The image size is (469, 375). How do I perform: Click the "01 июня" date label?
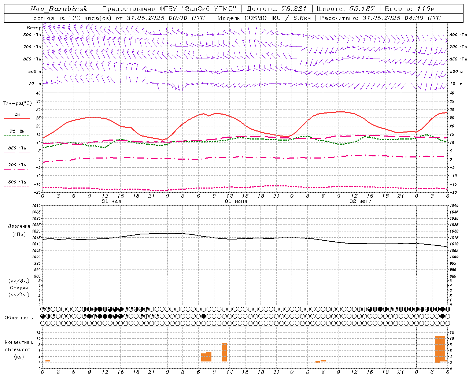pos(236,201)
